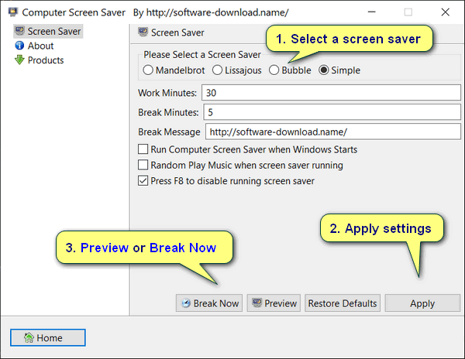This screenshot has width=465, height=359.
Task: Enable Run Computer Screen Saver when Windows Starts
Action: [143, 149]
